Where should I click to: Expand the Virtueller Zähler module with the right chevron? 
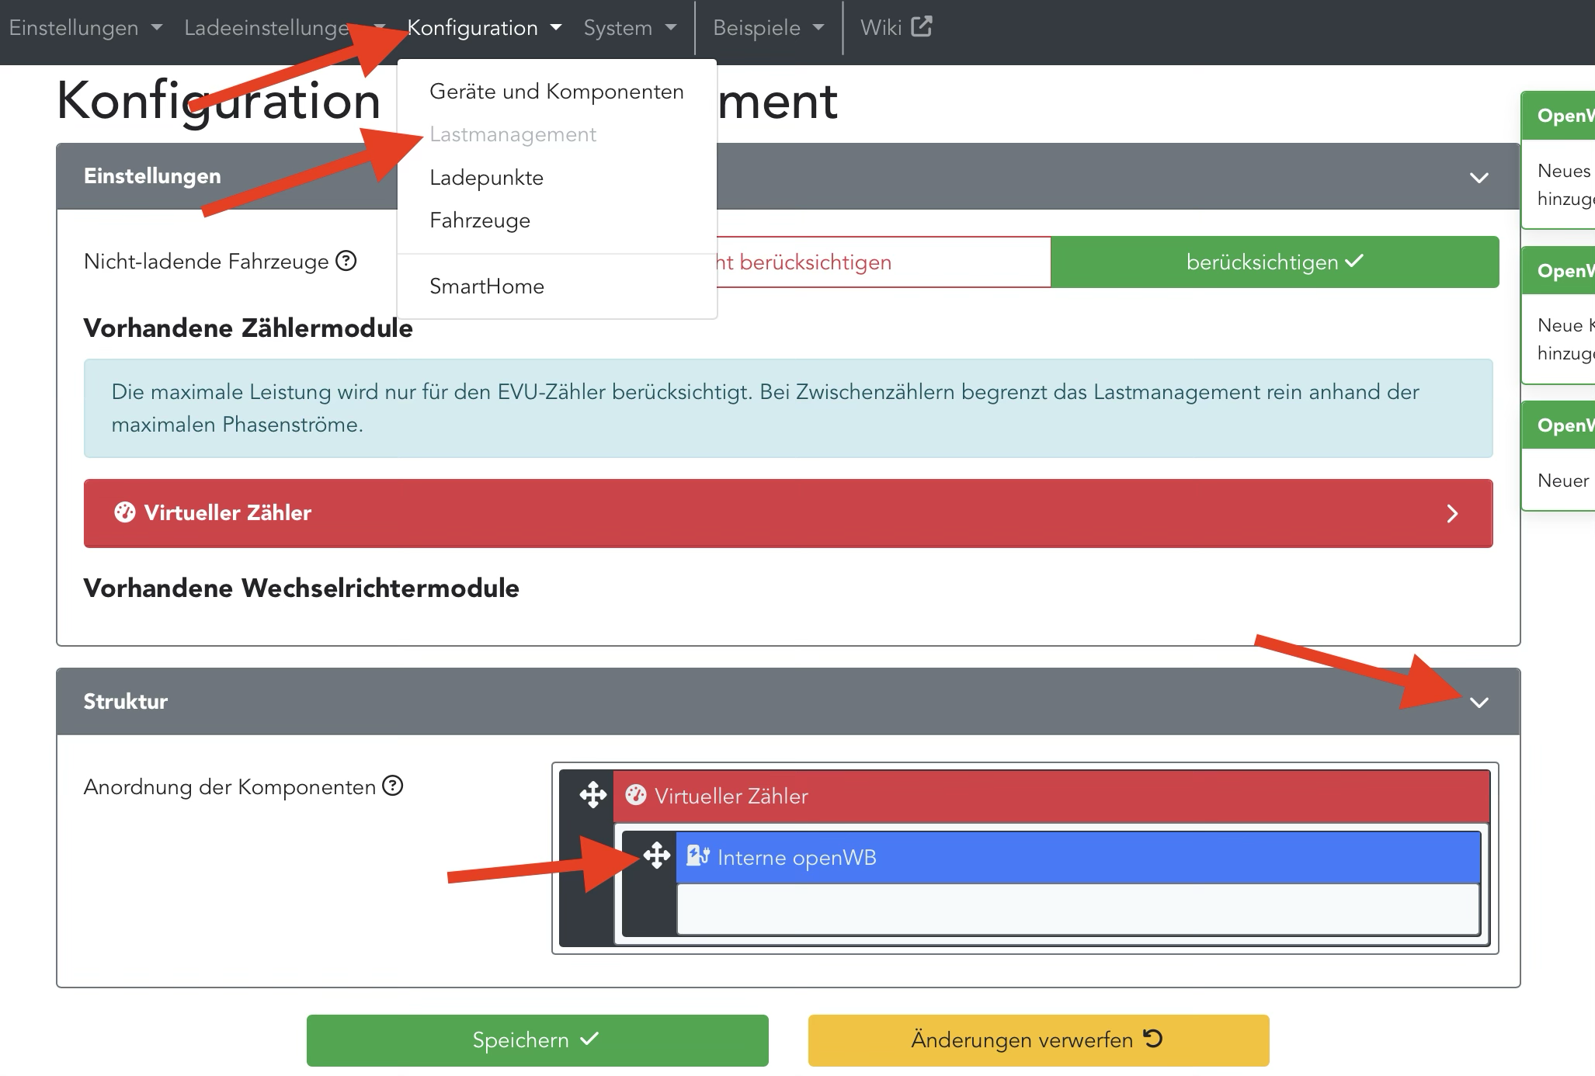[1452, 513]
